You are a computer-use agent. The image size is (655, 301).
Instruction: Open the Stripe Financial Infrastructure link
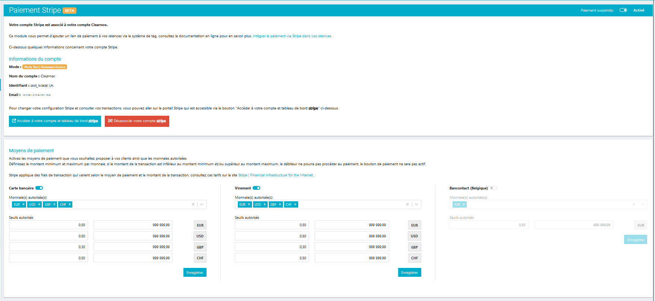[276, 175]
